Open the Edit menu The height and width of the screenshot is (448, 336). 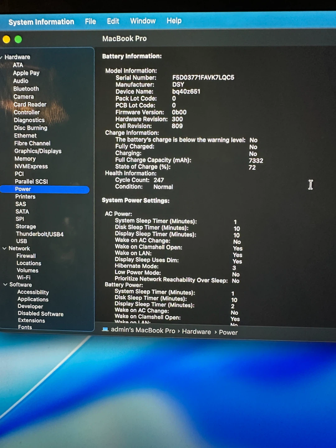tap(113, 21)
